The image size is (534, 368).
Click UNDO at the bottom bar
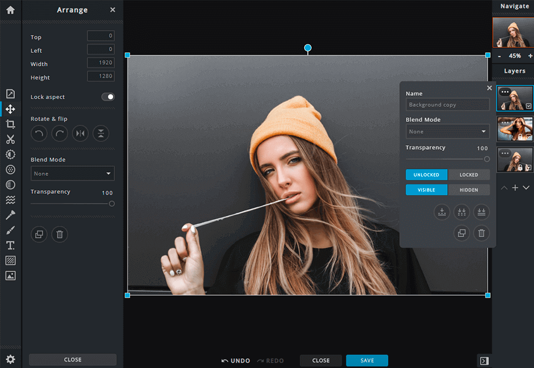(236, 361)
